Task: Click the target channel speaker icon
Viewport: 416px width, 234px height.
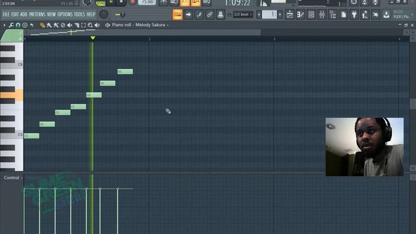Action: 107,25
